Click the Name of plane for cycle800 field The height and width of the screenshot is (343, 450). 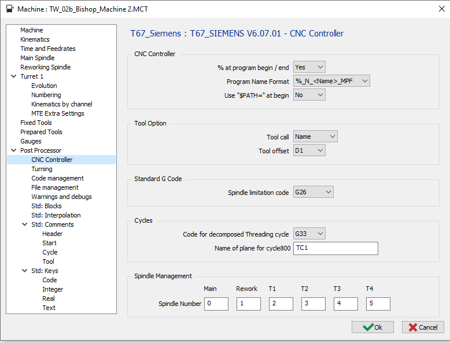pyautogui.click(x=335, y=248)
